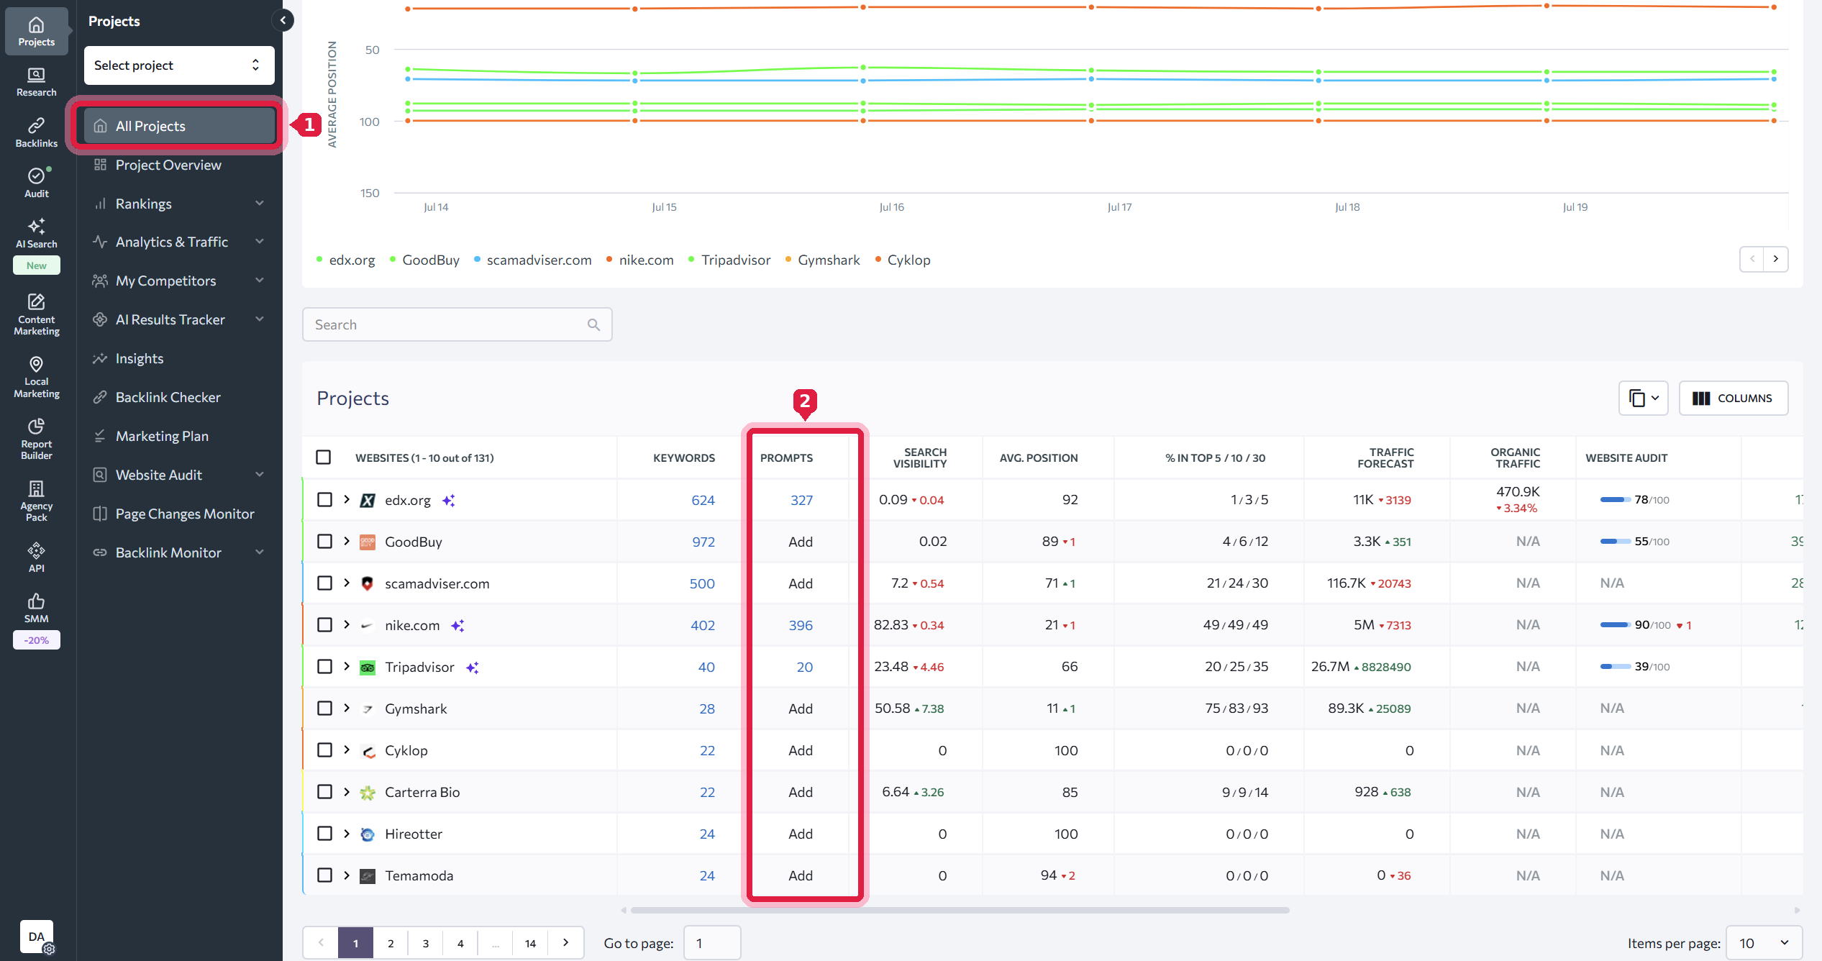The image size is (1822, 961).
Task: Click the search magnifier icon
Action: pos(593,324)
